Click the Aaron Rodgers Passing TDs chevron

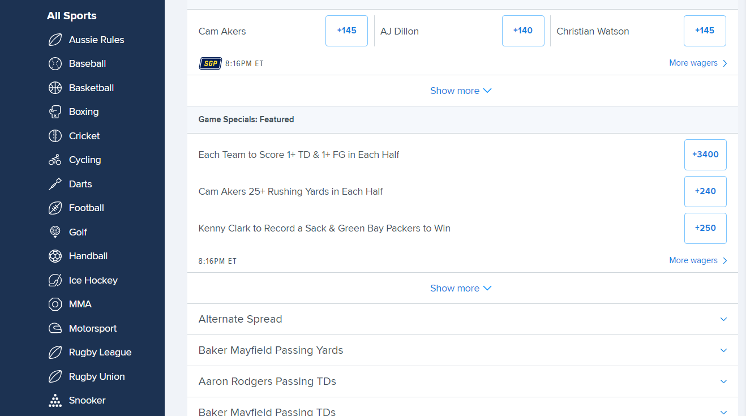click(x=723, y=381)
